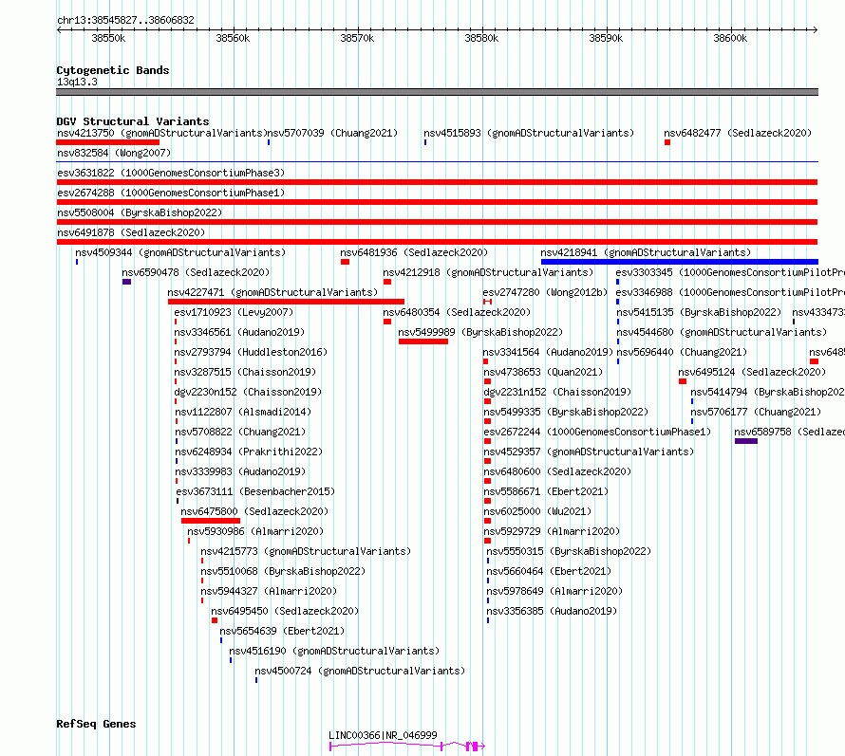Open nsv4212918 gnomAD variant

488,272
